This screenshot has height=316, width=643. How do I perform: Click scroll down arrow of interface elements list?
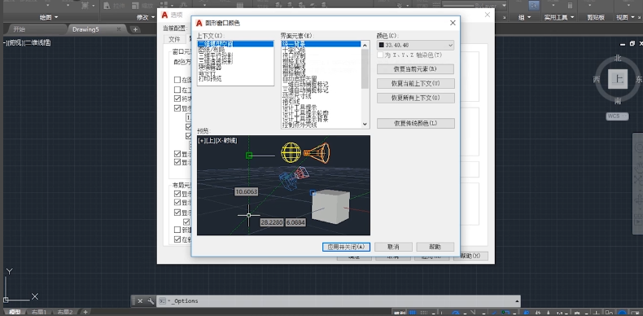[x=365, y=124]
